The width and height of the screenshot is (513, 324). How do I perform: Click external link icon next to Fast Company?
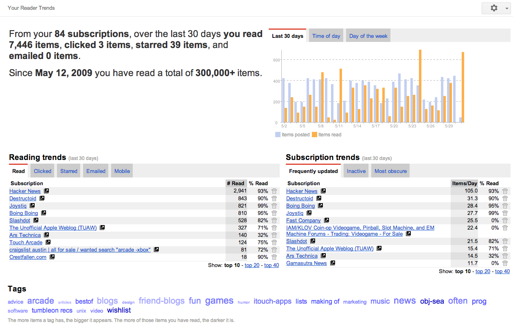327,220
